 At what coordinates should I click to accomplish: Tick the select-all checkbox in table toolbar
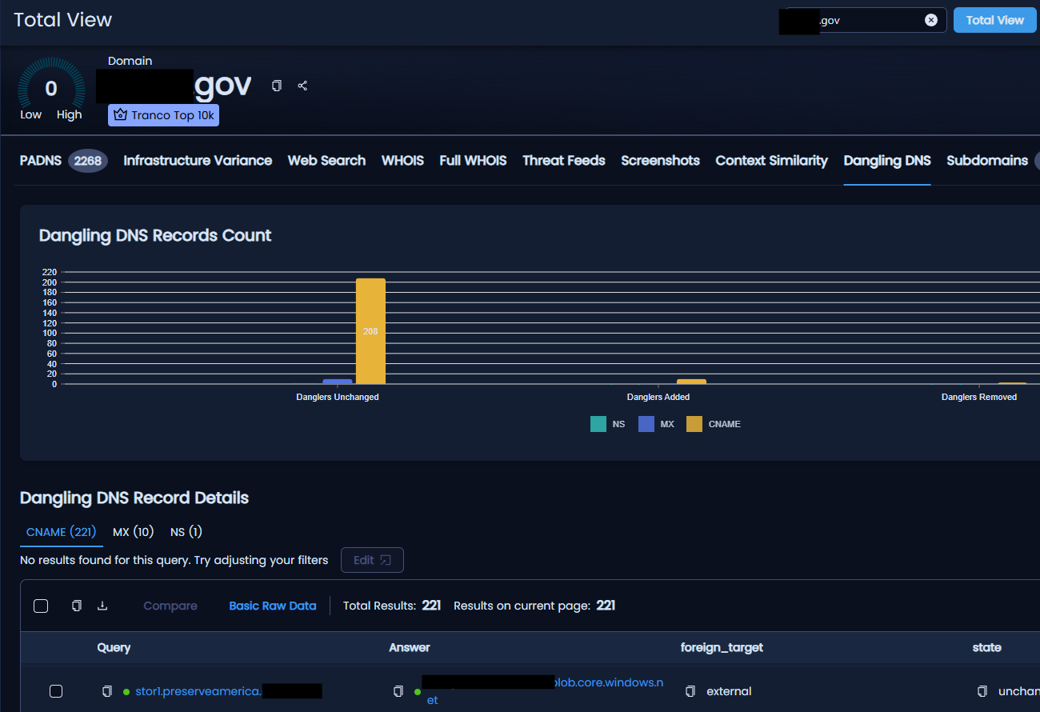tap(41, 606)
